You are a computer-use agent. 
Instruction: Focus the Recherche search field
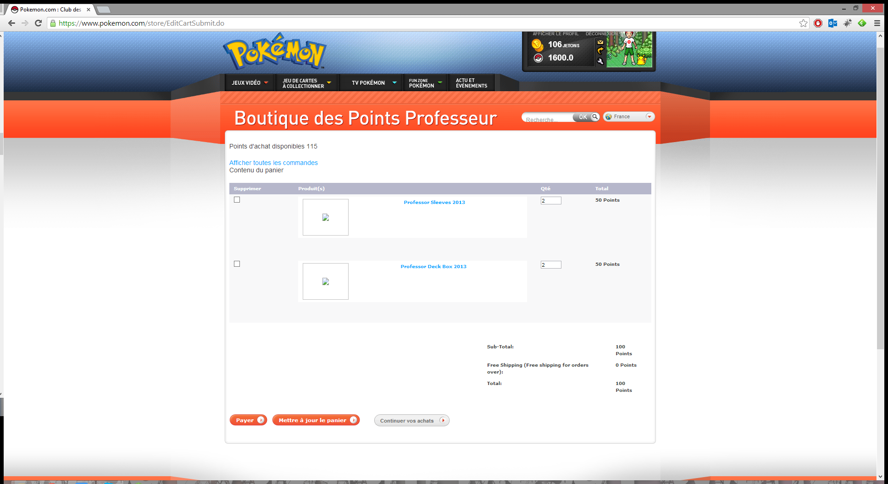point(548,118)
